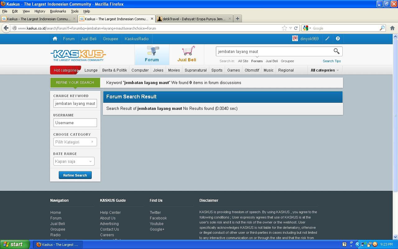
Task: Open the Supranatural category
Action: (196, 70)
